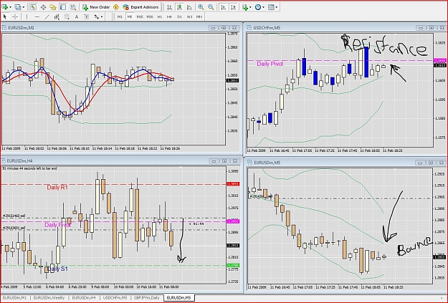The width and height of the screenshot is (448, 303).
Task: Select the Daily R1 label on H4 chart
Action: click(57, 188)
